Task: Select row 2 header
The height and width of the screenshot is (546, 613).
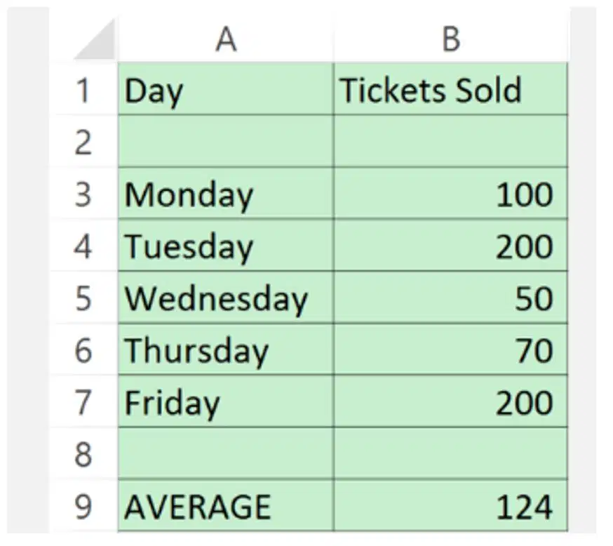Action: pyautogui.click(x=83, y=142)
